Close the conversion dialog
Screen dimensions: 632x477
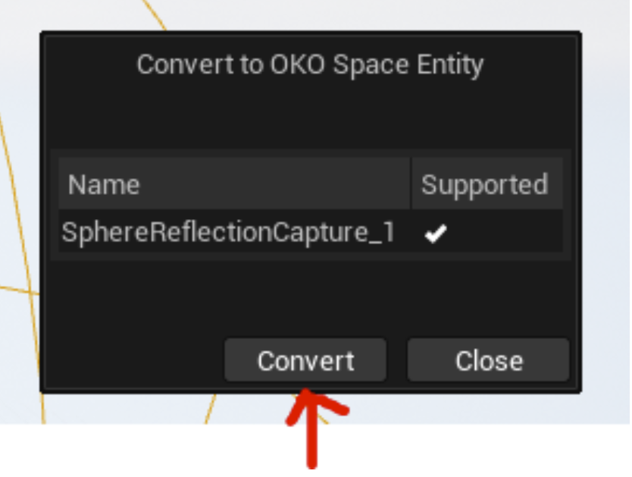[x=488, y=360]
